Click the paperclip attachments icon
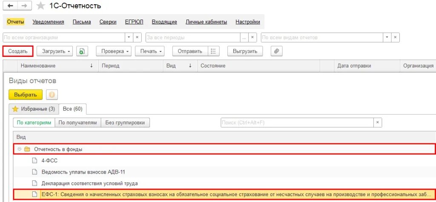The image size is (436, 202). (276, 51)
